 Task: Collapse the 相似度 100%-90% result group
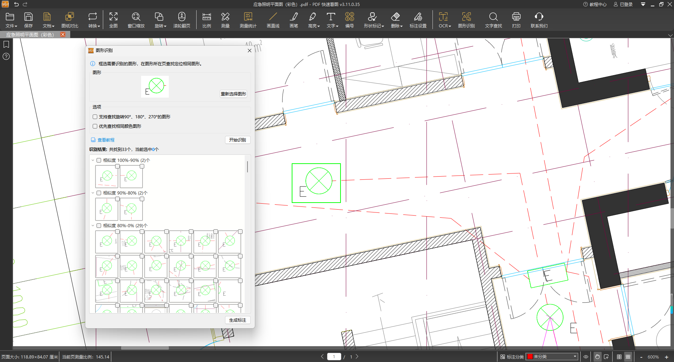pyautogui.click(x=93, y=160)
